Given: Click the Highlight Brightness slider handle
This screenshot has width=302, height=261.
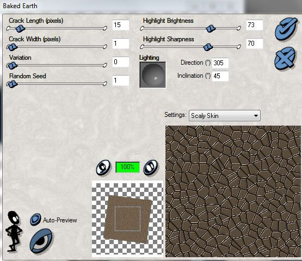Looking at the screenshot, I should pos(211,29).
